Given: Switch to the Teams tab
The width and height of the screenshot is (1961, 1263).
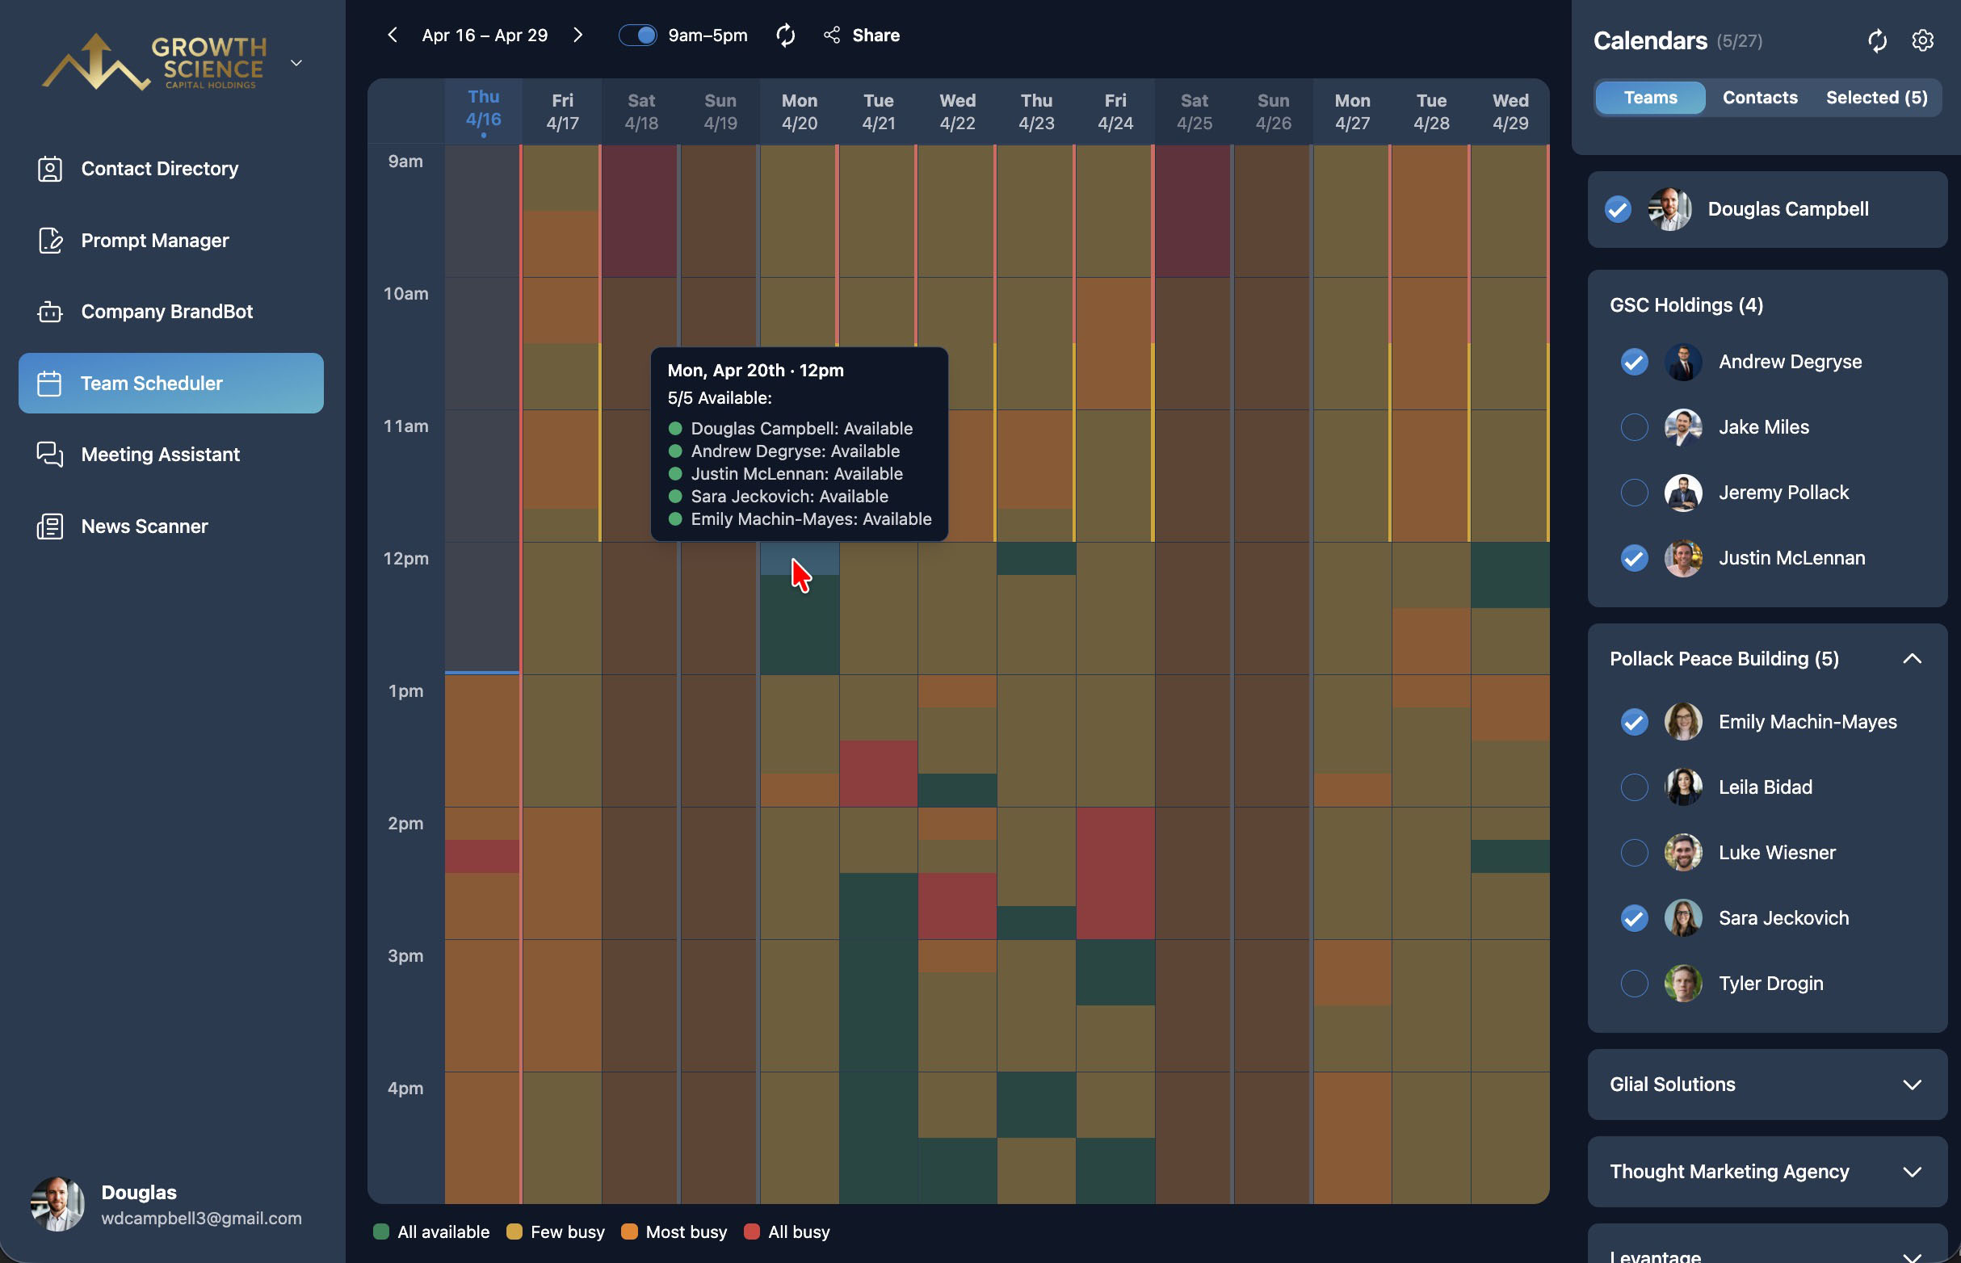Looking at the screenshot, I should tap(1650, 98).
